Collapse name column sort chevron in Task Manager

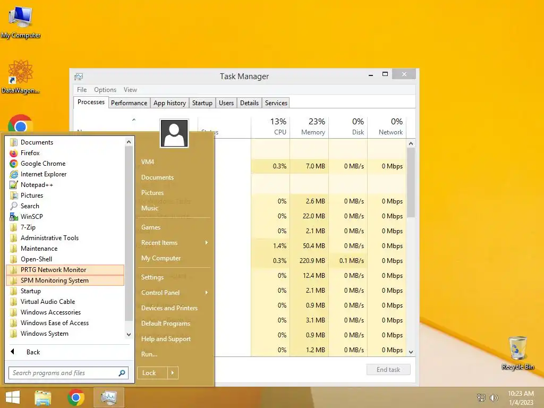point(134,120)
